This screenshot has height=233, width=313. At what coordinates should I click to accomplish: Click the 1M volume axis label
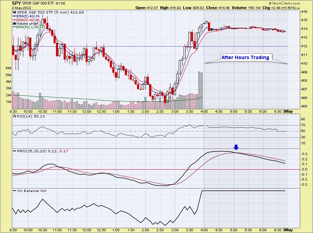[8, 102]
